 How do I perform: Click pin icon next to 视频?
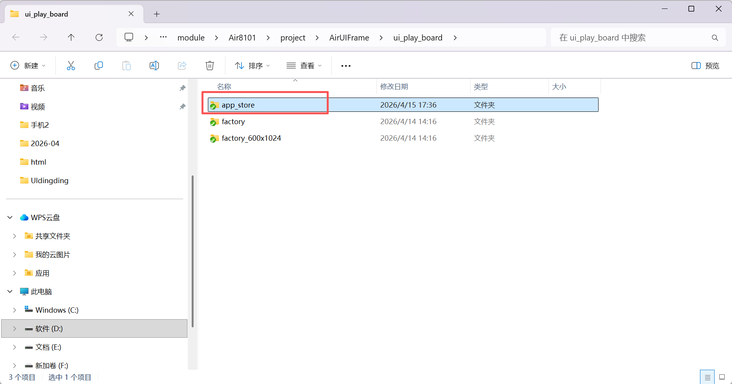tap(182, 107)
